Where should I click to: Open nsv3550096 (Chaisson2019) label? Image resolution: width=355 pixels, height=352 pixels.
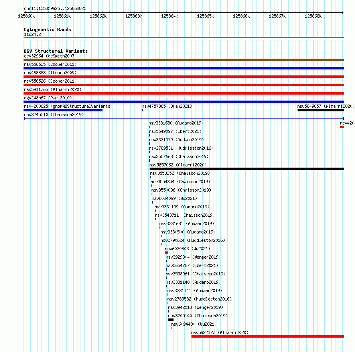click(181, 190)
